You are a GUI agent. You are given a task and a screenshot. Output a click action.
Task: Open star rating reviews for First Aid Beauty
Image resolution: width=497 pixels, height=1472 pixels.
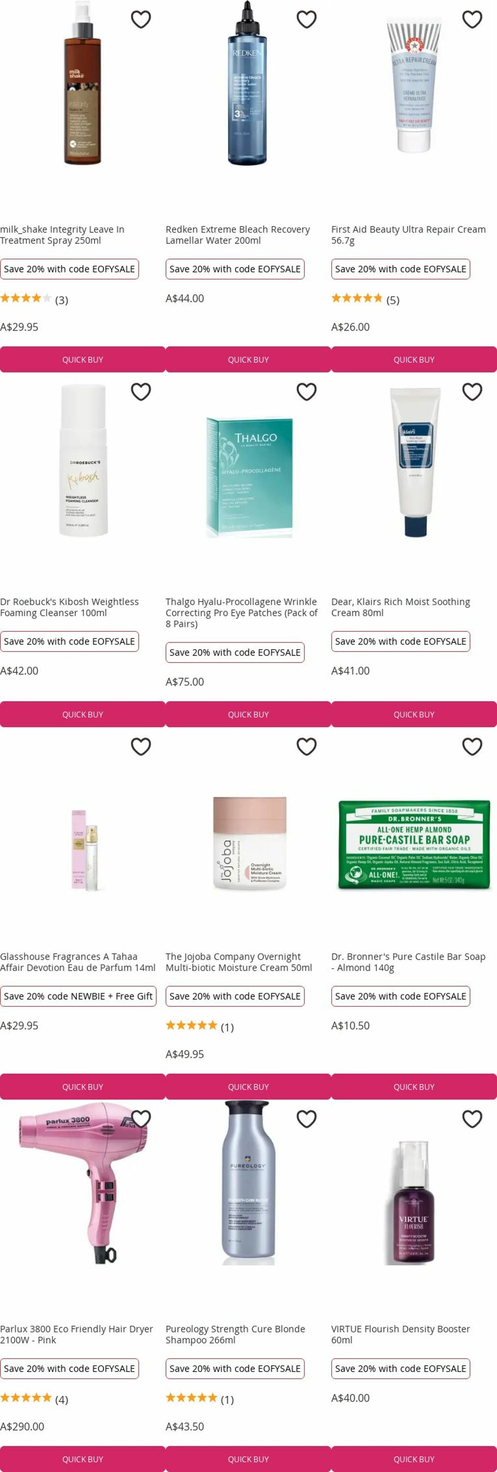pos(366,299)
